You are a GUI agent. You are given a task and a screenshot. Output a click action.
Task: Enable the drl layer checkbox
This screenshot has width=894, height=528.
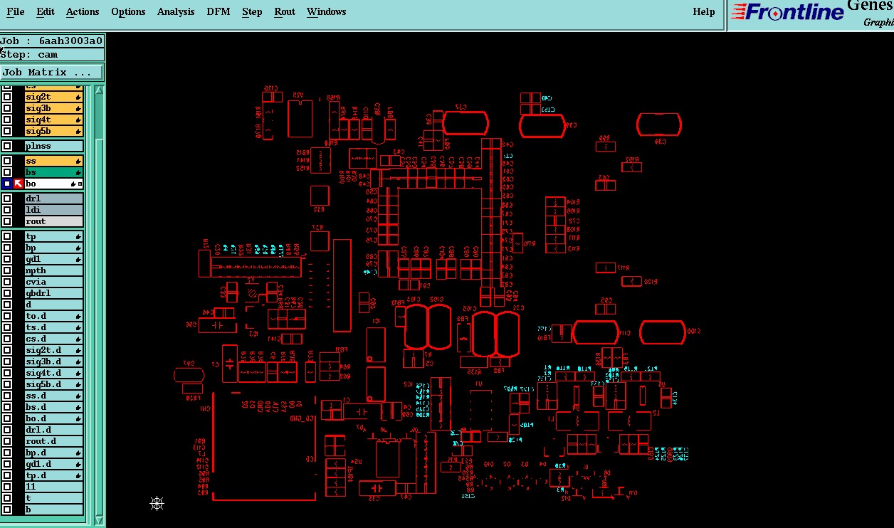tap(7, 199)
